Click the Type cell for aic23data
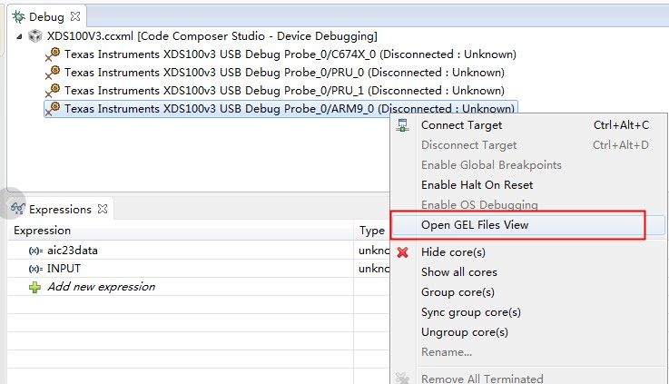The width and height of the screenshot is (669, 384). click(x=372, y=251)
